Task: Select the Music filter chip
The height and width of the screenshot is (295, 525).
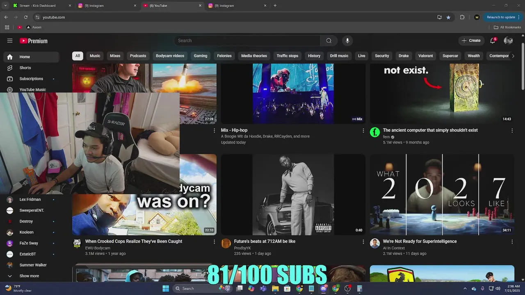Action: coord(95,56)
